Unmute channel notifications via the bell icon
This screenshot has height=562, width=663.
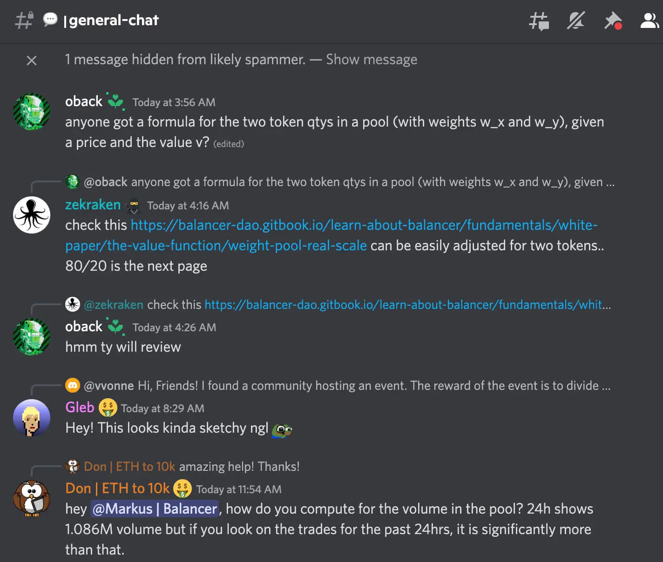click(x=575, y=21)
